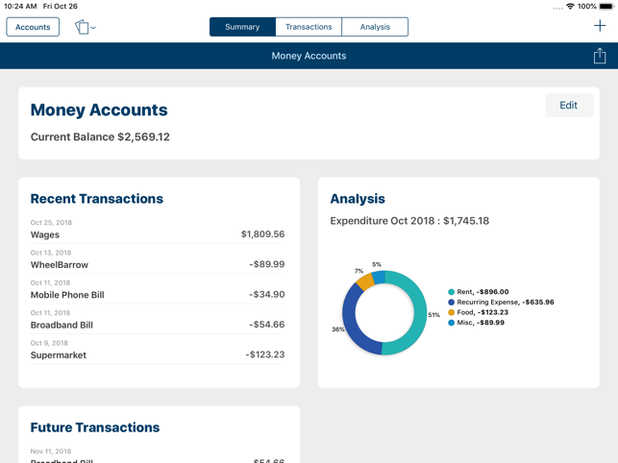618x463 pixels.
Task: Tap the 10:24 AM clock in status bar
Action: coord(20,7)
